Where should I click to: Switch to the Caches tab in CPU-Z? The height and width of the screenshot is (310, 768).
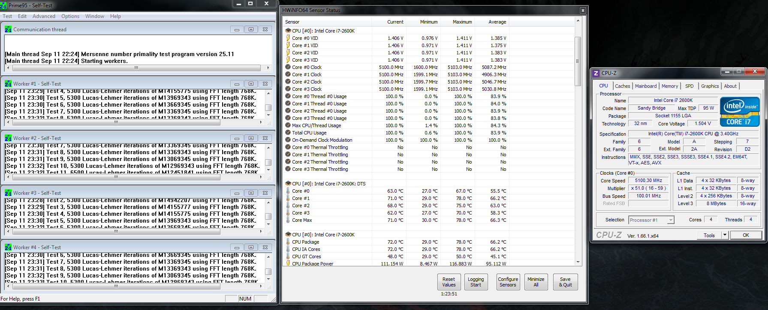(623, 86)
